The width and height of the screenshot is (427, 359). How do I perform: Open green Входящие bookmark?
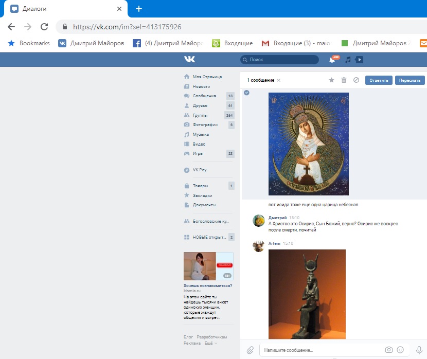233,43
